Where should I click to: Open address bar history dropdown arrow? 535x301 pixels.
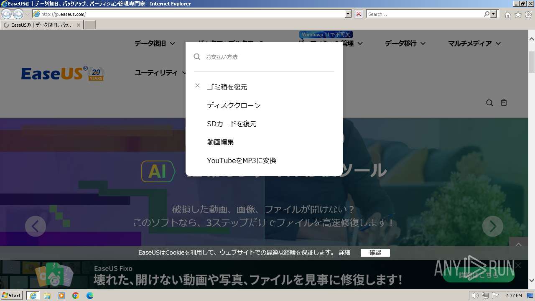[x=348, y=14]
